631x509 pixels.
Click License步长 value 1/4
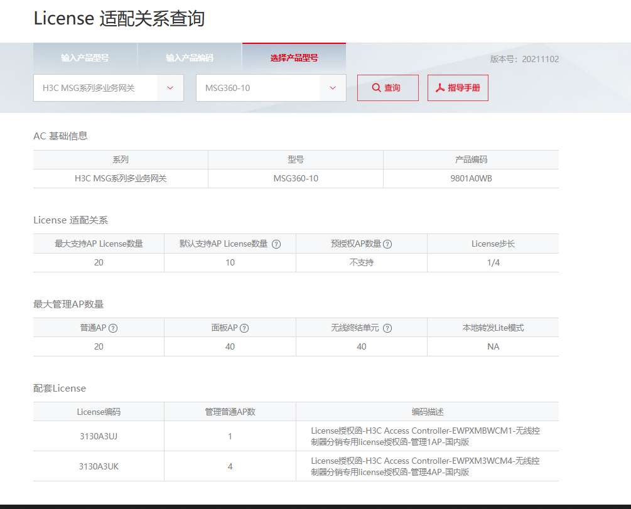pyautogui.click(x=493, y=263)
